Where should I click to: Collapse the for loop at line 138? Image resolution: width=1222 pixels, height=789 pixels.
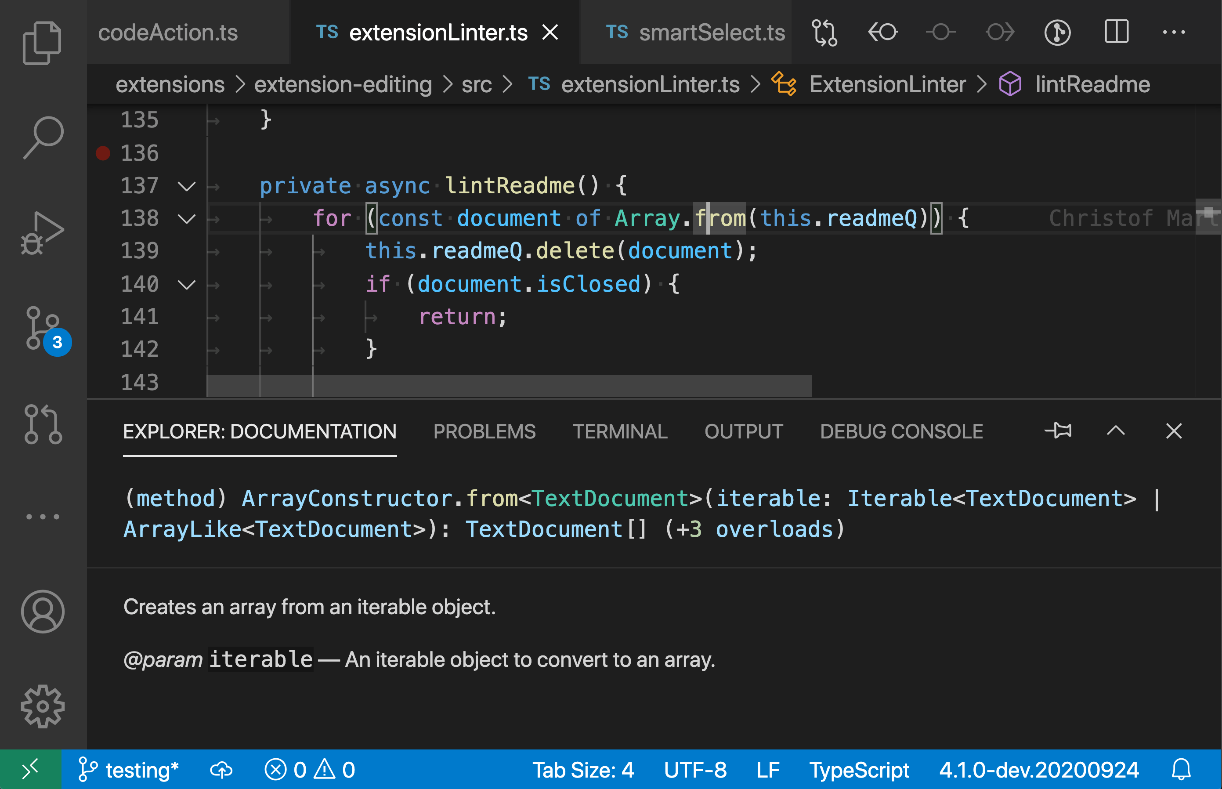(x=186, y=218)
